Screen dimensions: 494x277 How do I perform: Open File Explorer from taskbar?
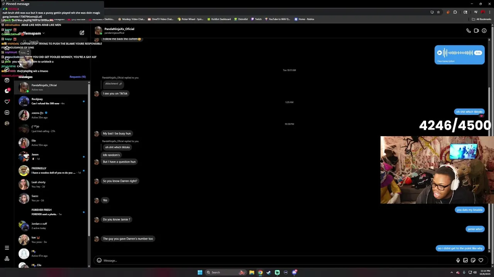point(252,272)
